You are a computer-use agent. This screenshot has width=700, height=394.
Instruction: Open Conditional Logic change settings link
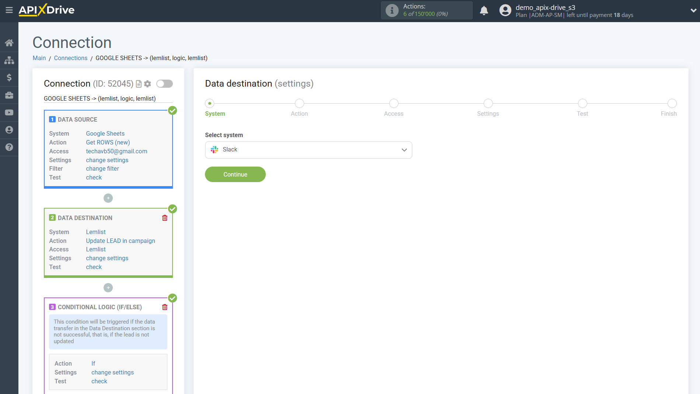click(x=112, y=372)
